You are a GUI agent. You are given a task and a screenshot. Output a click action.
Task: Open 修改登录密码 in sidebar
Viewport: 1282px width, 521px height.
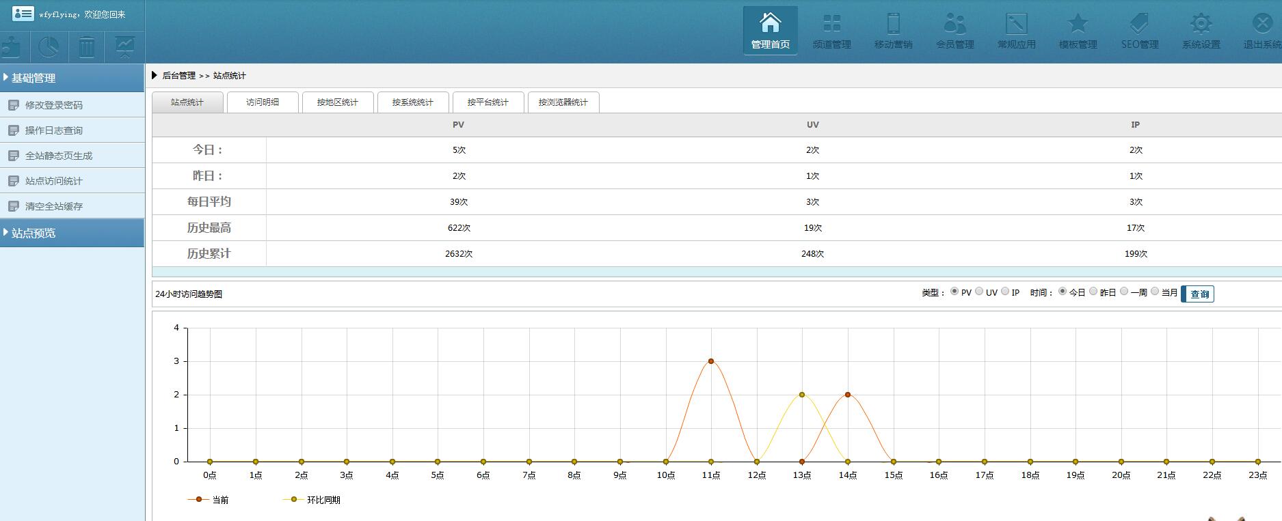tap(53, 105)
